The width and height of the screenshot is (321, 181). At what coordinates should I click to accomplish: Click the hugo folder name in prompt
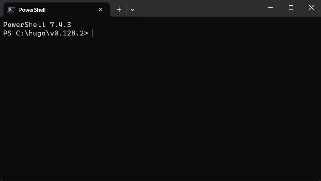pyautogui.click(x=37, y=34)
